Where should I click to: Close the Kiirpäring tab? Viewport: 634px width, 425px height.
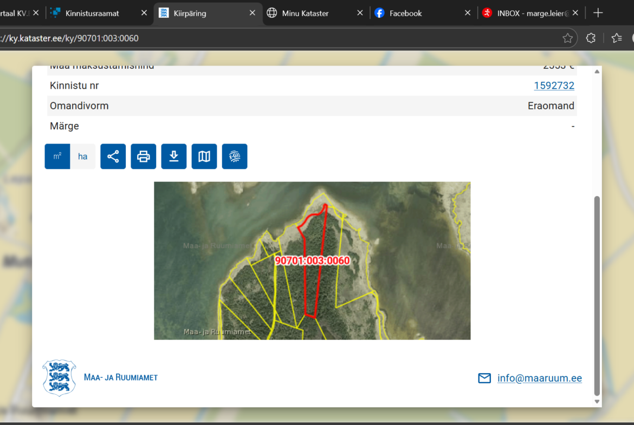click(252, 13)
